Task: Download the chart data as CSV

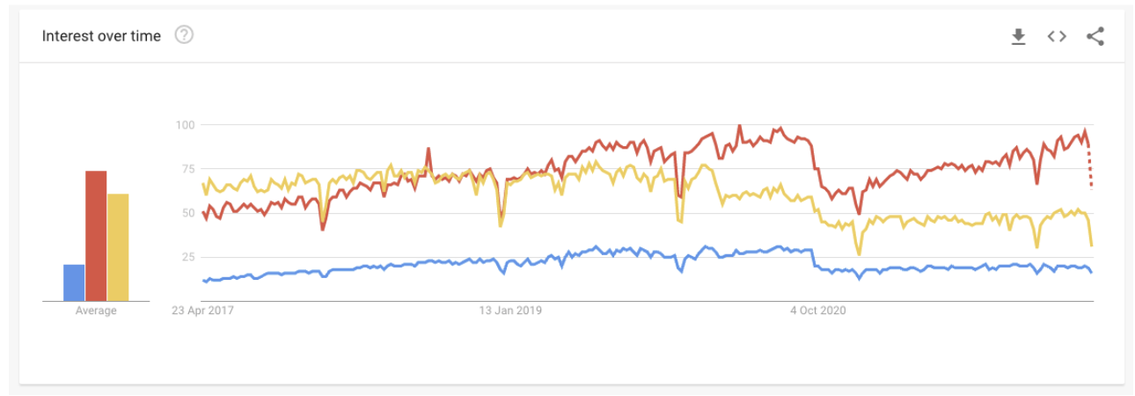Action: (x=1018, y=37)
